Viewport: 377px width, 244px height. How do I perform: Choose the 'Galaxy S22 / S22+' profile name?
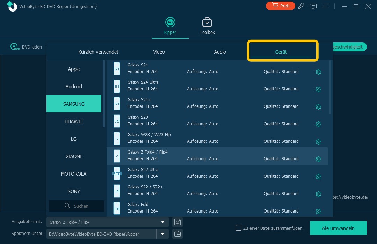click(145, 187)
